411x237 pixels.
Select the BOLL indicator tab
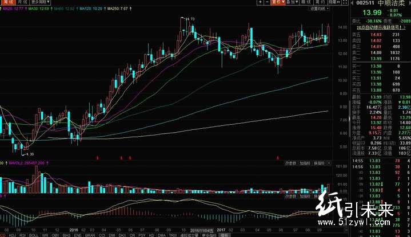tap(34, 234)
